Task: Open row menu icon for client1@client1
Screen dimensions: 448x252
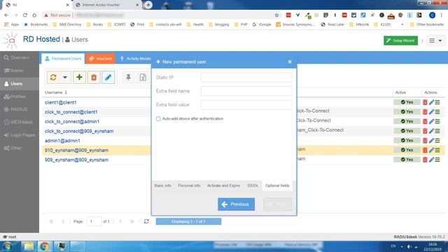Action: [437, 102]
